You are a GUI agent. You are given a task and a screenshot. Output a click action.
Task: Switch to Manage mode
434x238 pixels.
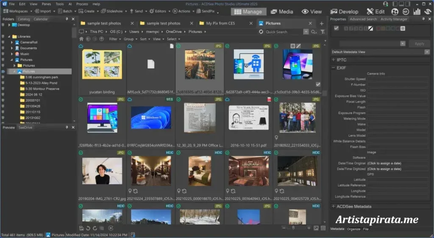(x=248, y=11)
